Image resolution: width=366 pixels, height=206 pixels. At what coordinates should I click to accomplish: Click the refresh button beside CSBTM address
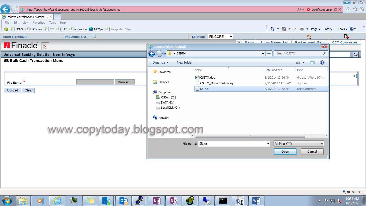point(269,53)
